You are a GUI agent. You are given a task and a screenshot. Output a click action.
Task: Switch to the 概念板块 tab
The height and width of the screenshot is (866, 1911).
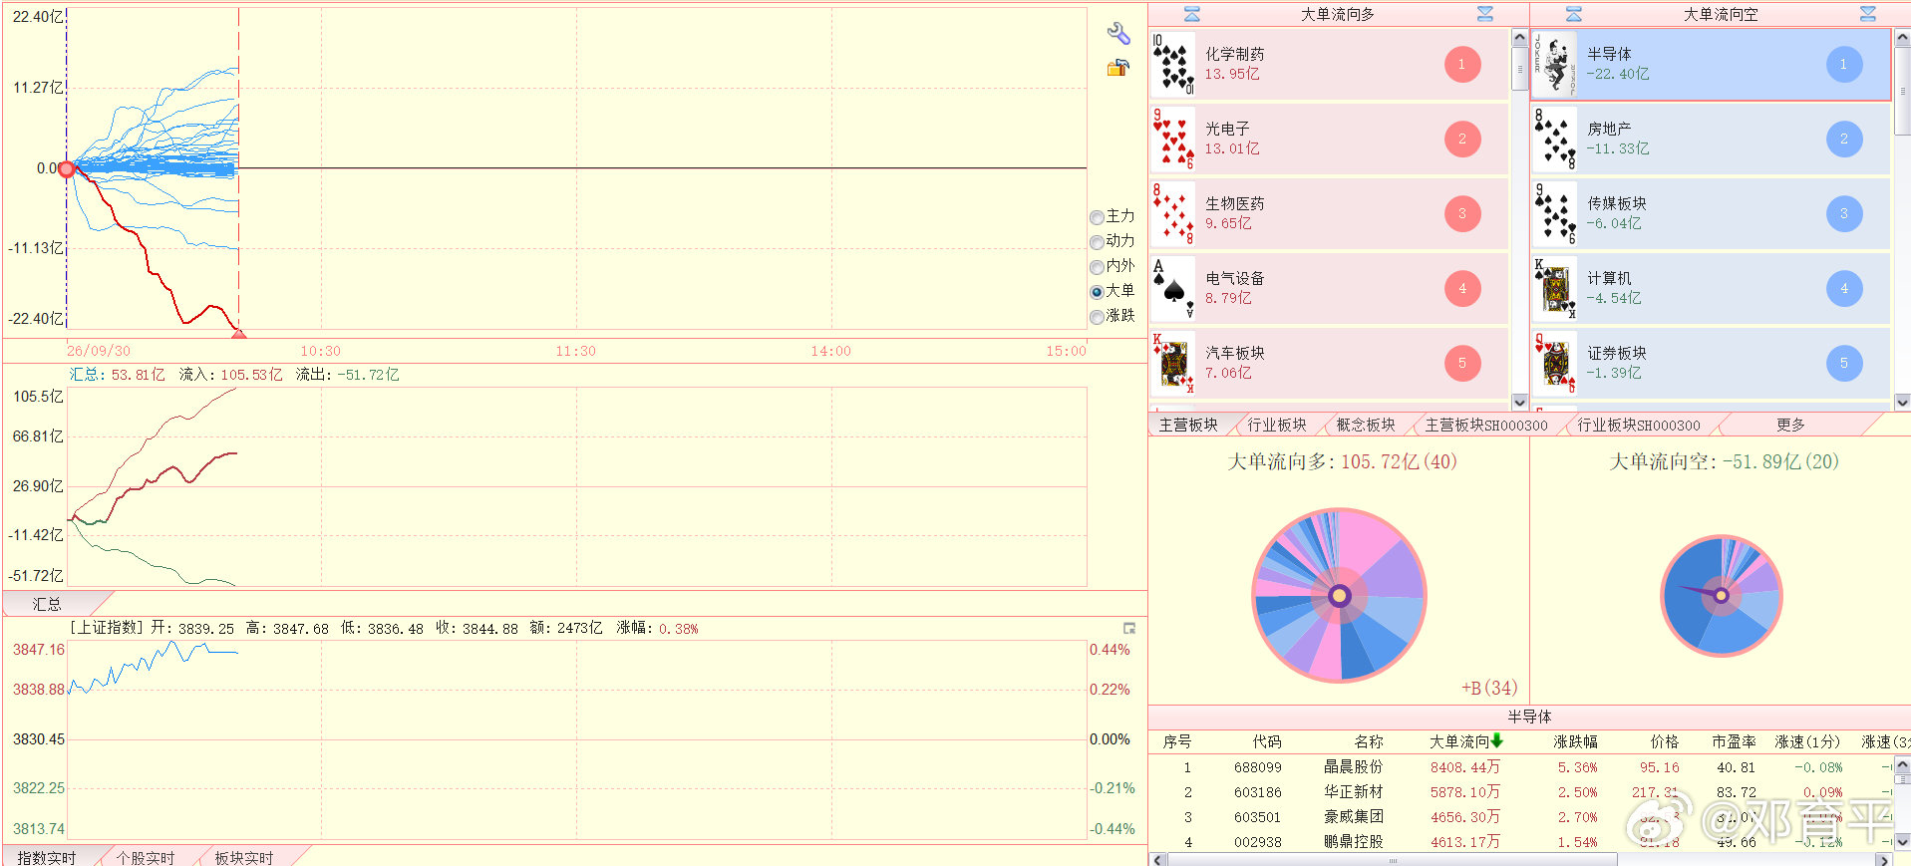[x=1366, y=425]
